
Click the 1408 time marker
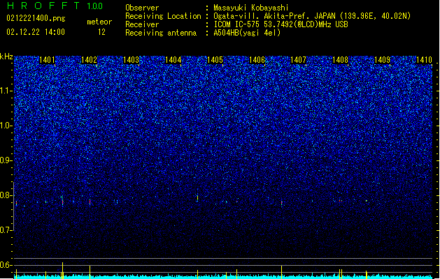point(340,60)
